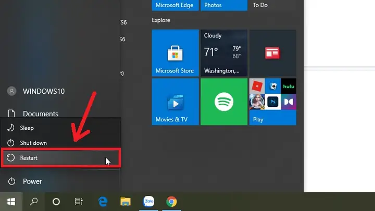Select Sleep in the power menu
The width and height of the screenshot is (375, 211).
coord(61,128)
